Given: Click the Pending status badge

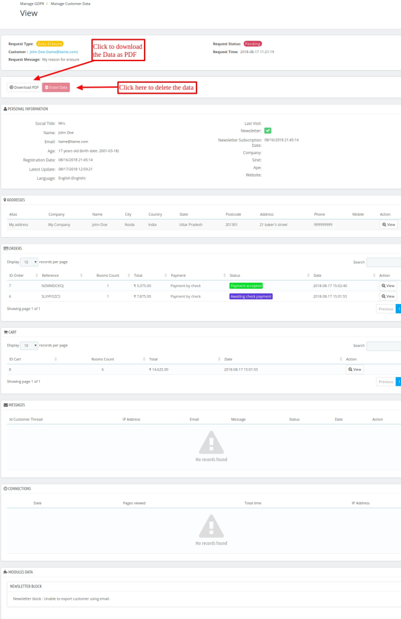Looking at the screenshot, I should 252,44.
